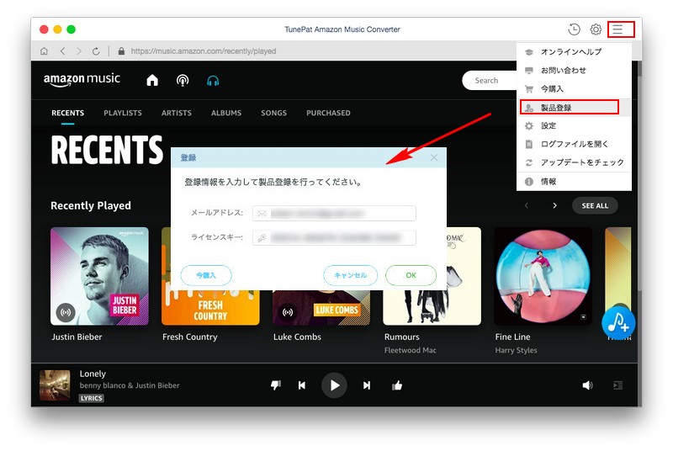Open Justin Bieber cover thumbnail
Image resolution: width=673 pixels, height=451 pixels.
tap(99, 276)
